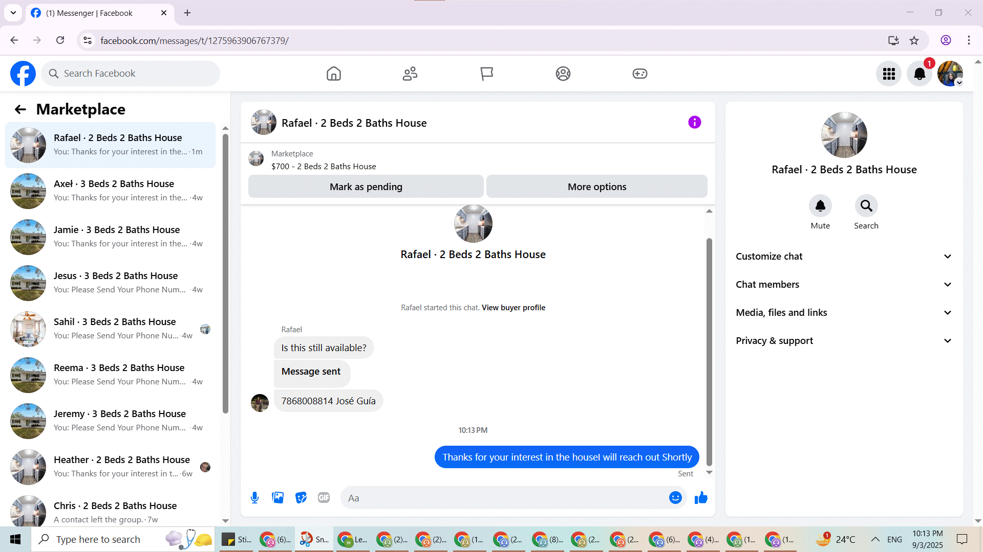Open the Pages flag icon

(486, 74)
